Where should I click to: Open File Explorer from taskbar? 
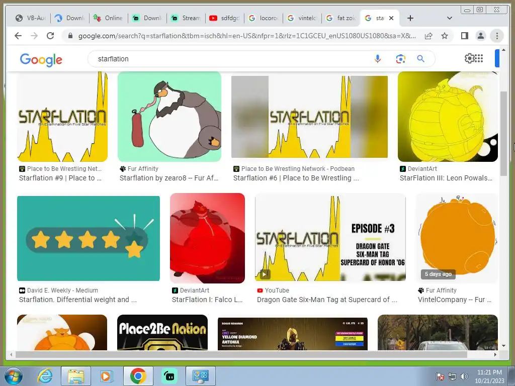[76, 376]
